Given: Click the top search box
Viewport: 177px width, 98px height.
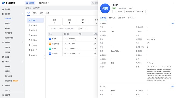Looking at the screenshot, I should click(95, 3).
